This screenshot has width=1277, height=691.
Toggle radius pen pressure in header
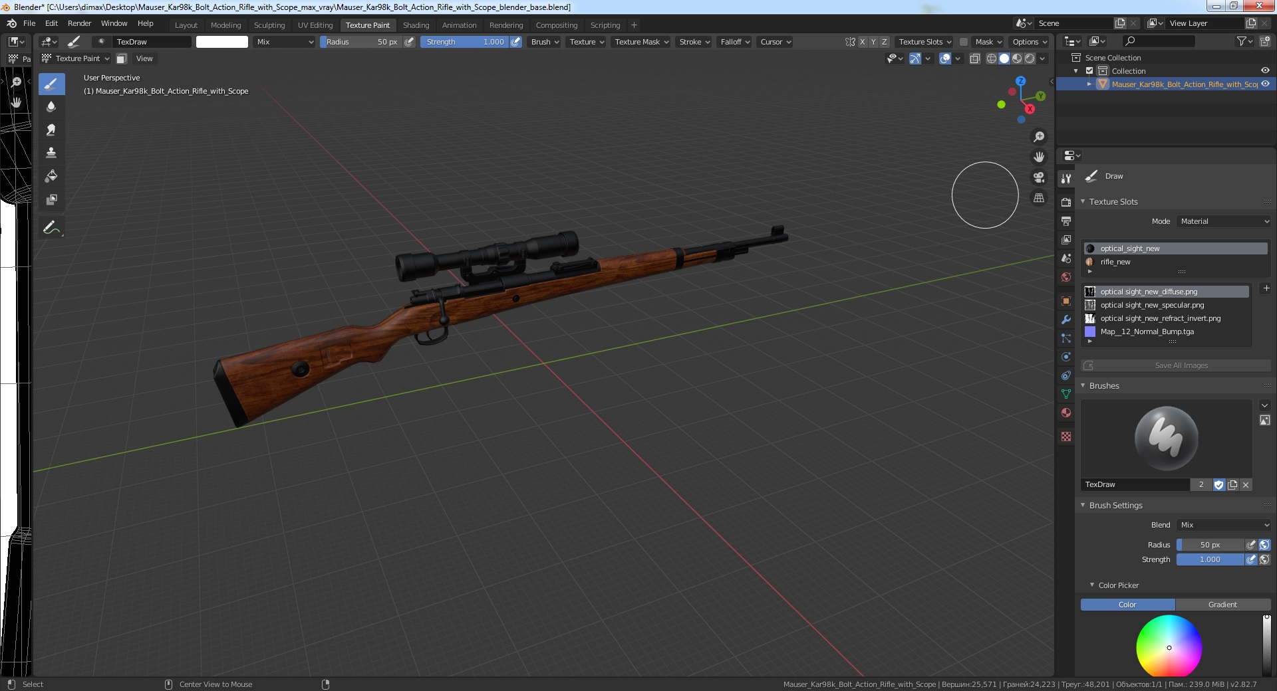(x=410, y=42)
